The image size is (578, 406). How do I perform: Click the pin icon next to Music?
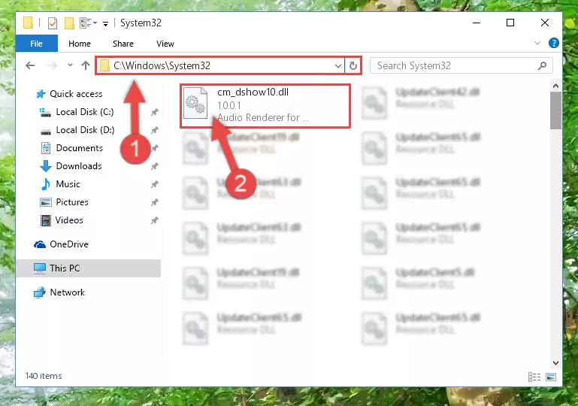[x=154, y=184]
